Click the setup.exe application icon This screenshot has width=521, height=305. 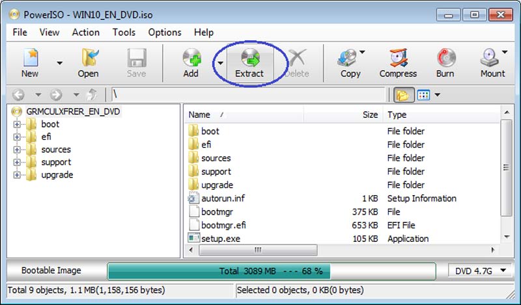coord(193,238)
